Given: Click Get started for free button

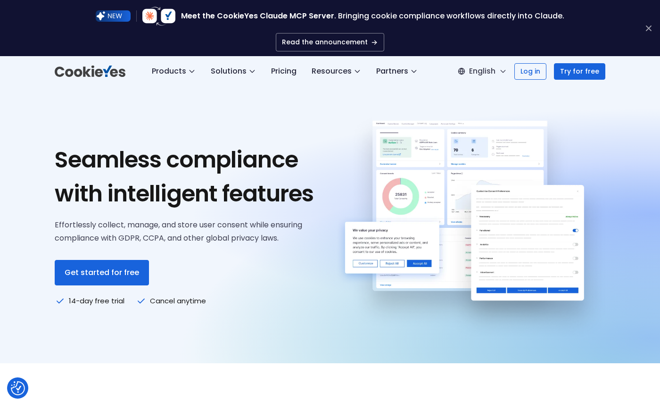Looking at the screenshot, I should click(x=102, y=273).
